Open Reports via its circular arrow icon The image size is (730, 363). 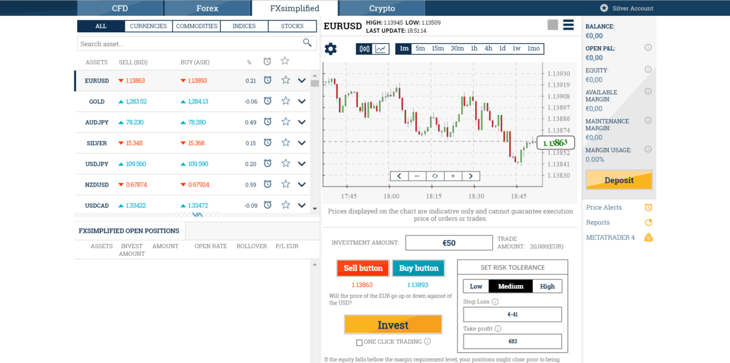(x=648, y=223)
